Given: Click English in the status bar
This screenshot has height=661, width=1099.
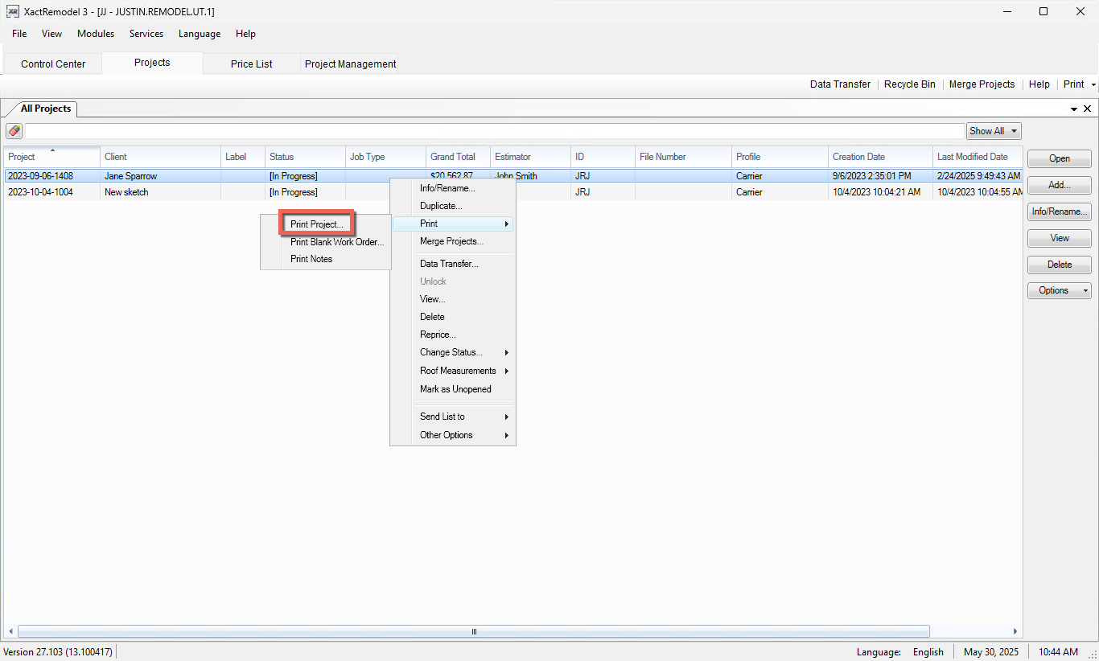Looking at the screenshot, I should (x=928, y=652).
